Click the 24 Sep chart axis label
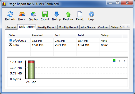This screenshot has height=94, width=135. [31, 82]
